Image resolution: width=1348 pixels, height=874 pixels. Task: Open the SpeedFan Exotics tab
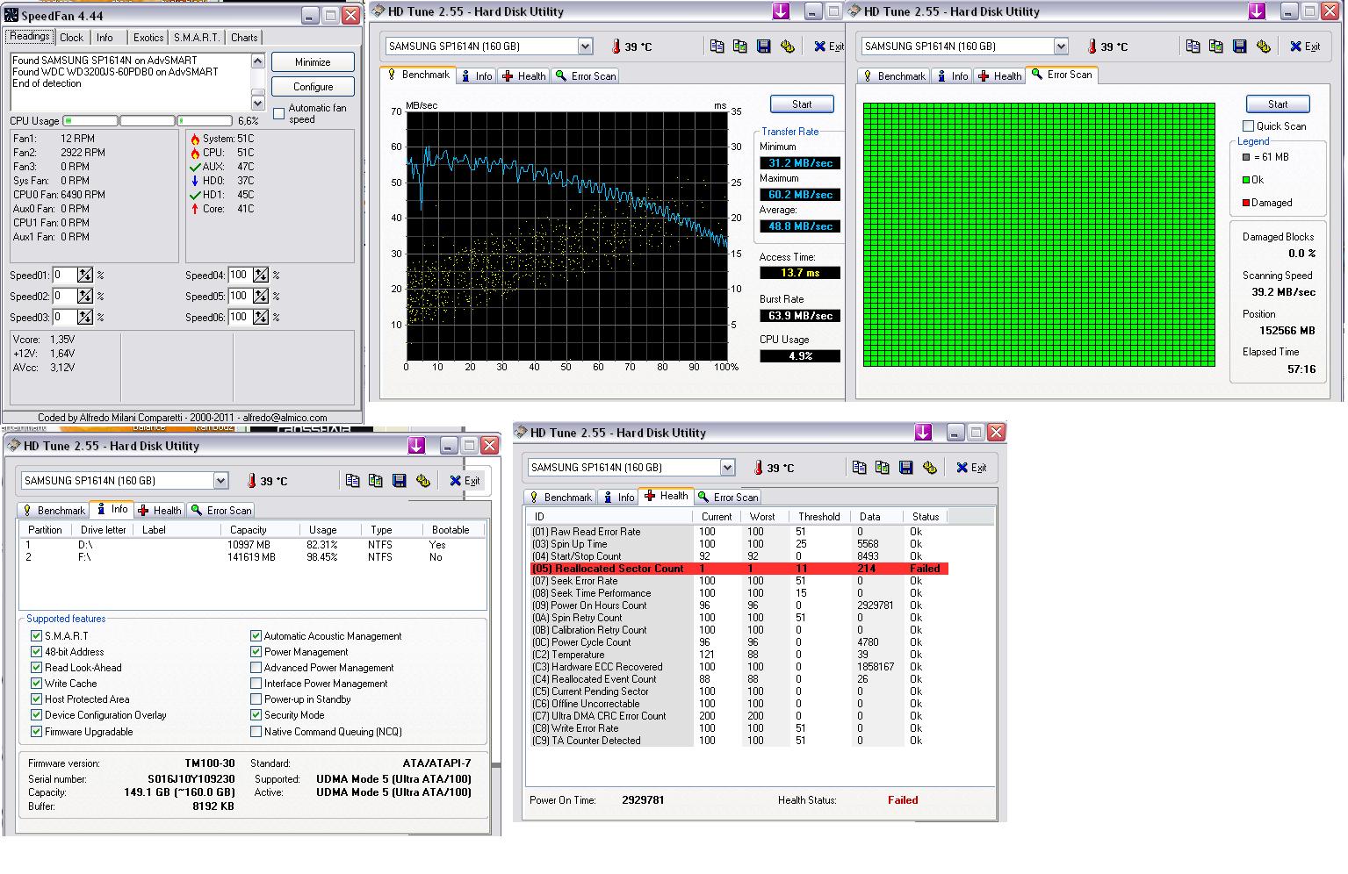(x=148, y=38)
